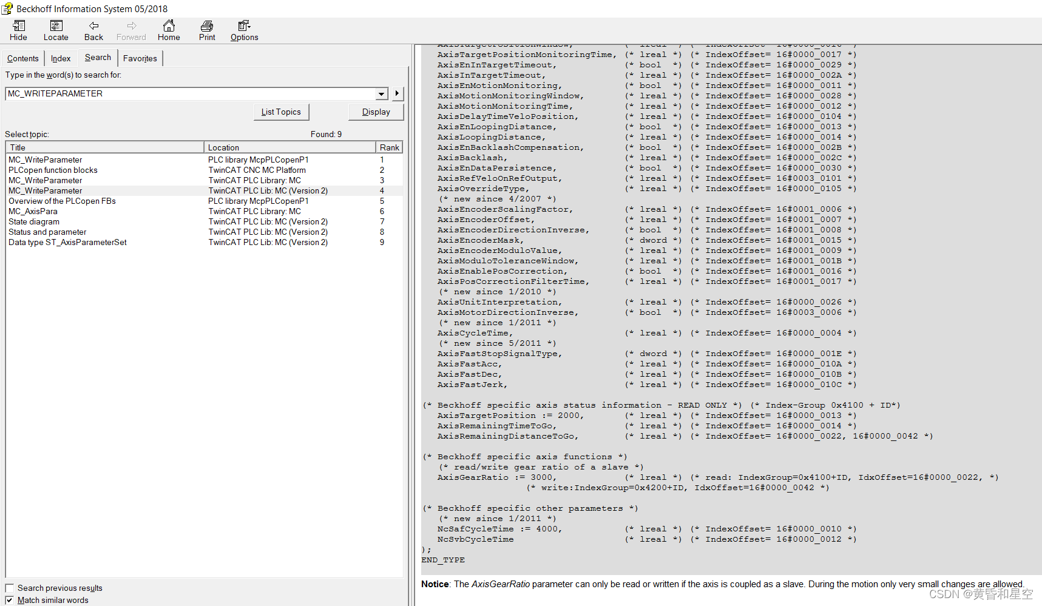The height and width of the screenshot is (606, 1042).
Task: Click NcSvbCycleTime line in code
Action: click(x=647, y=539)
